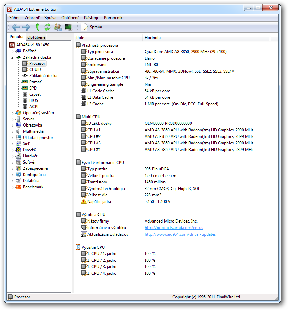Screen dimensions: 288x310
Task: Click the Pole column header
Action: pyautogui.click(x=108, y=38)
